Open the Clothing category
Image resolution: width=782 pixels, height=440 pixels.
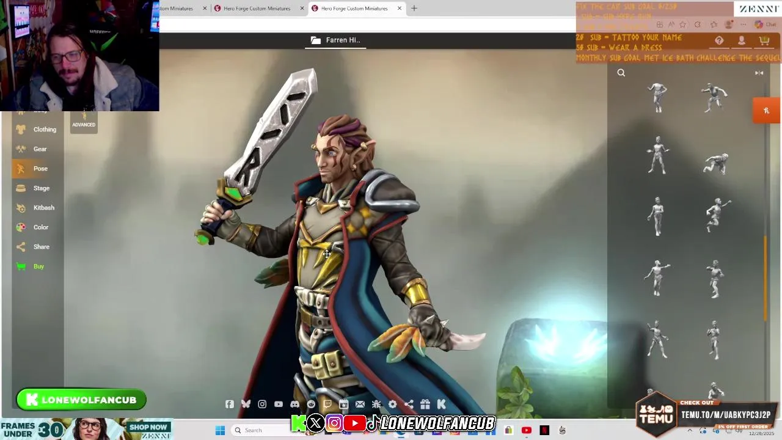click(37, 130)
